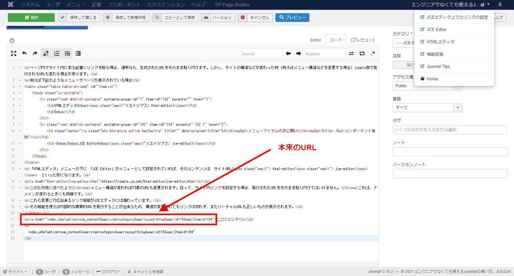This screenshot has width=514, height=276.
Task: Toggle line numbers in the code editor
Action: pyautogui.click(x=56, y=54)
